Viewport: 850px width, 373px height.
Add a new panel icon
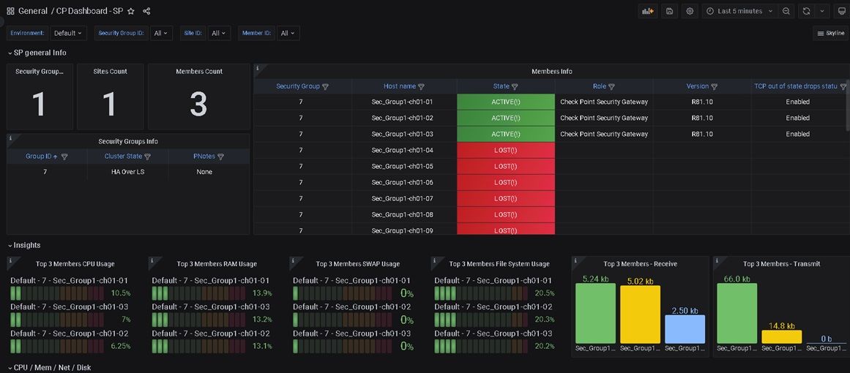click(648, 11)
